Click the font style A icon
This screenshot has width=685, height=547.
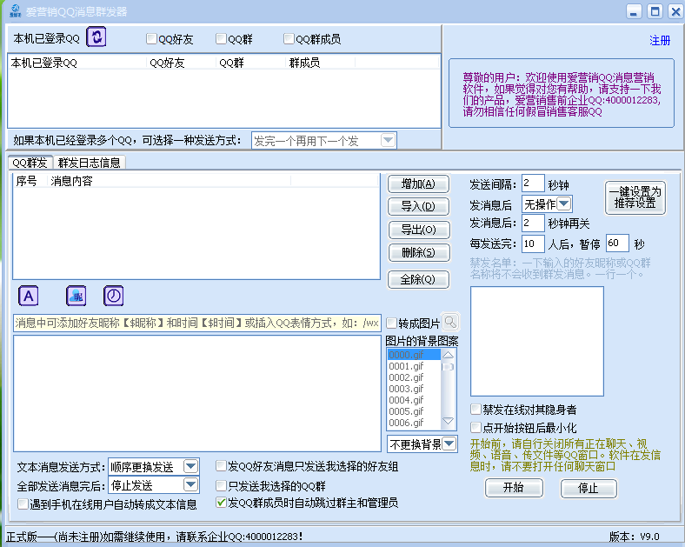click(29, 297)
